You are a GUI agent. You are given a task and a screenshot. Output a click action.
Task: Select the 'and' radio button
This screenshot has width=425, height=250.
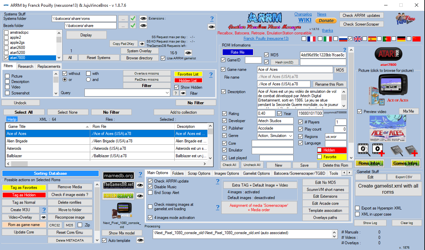[89, 80]
